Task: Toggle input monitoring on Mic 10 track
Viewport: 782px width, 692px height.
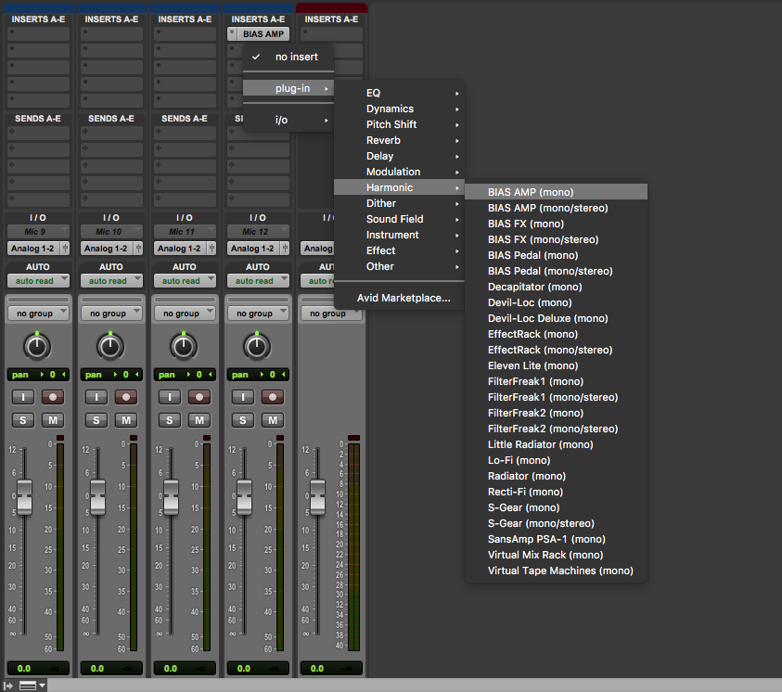Action: pyautogui.click(x=96, y=397)
